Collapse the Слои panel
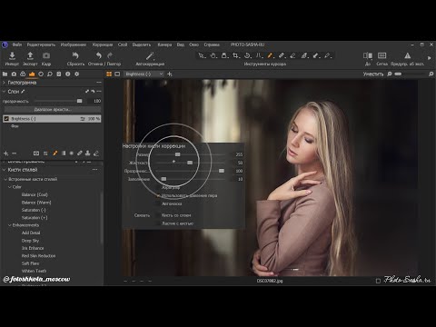Screen dimensions: 436x327 tap(4, 92)
